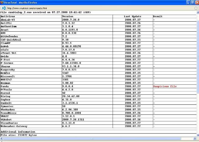199x142 pixels.
Task: Select the 'AVG' antivirus cell
Action: (x=31, y=33)
